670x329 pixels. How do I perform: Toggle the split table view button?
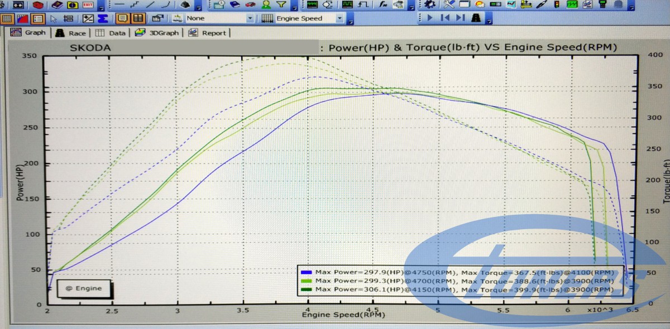point(137,18)
